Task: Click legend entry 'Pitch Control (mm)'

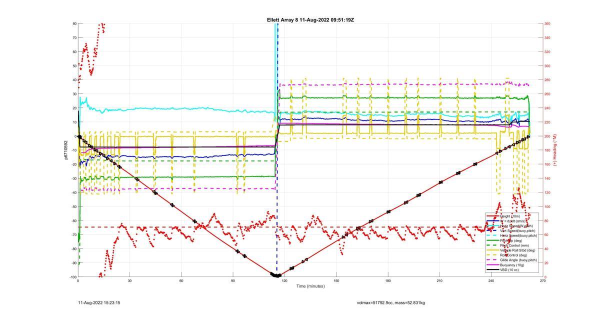Action: coord(514,245)
